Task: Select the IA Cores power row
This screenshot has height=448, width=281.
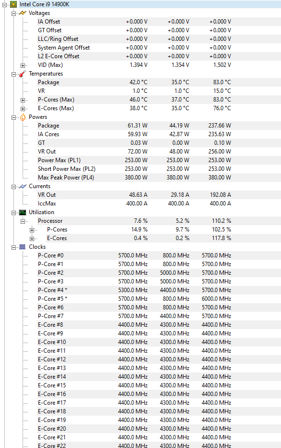Action: (159, 134)
